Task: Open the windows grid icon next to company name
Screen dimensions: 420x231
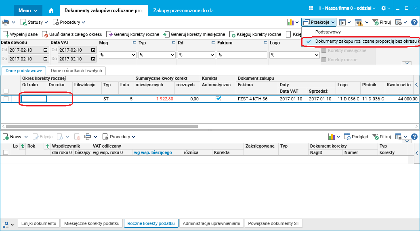Action: click(x=311, y=8)
